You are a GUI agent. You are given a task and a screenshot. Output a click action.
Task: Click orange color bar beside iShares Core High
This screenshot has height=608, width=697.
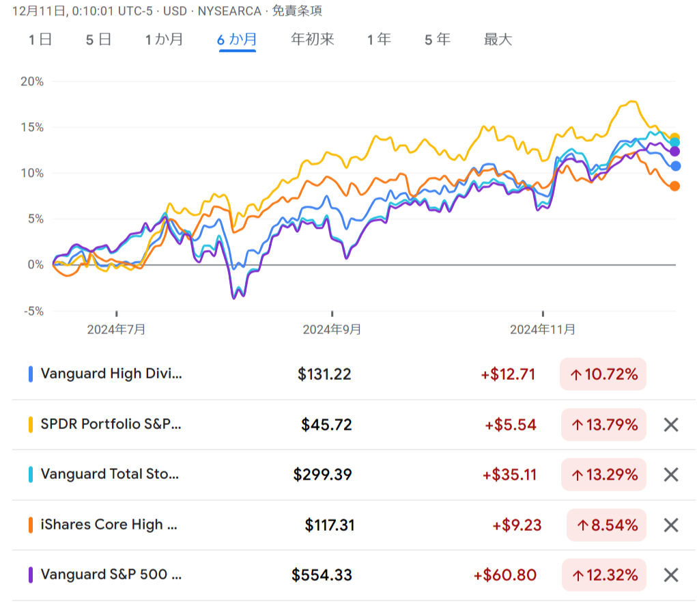pyautogui.click(x=30, y=525)
